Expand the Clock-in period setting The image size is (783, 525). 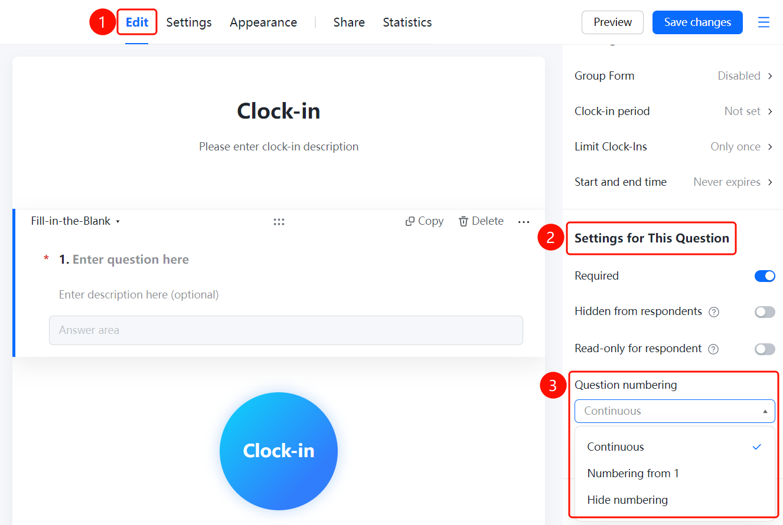click(674, 111)
